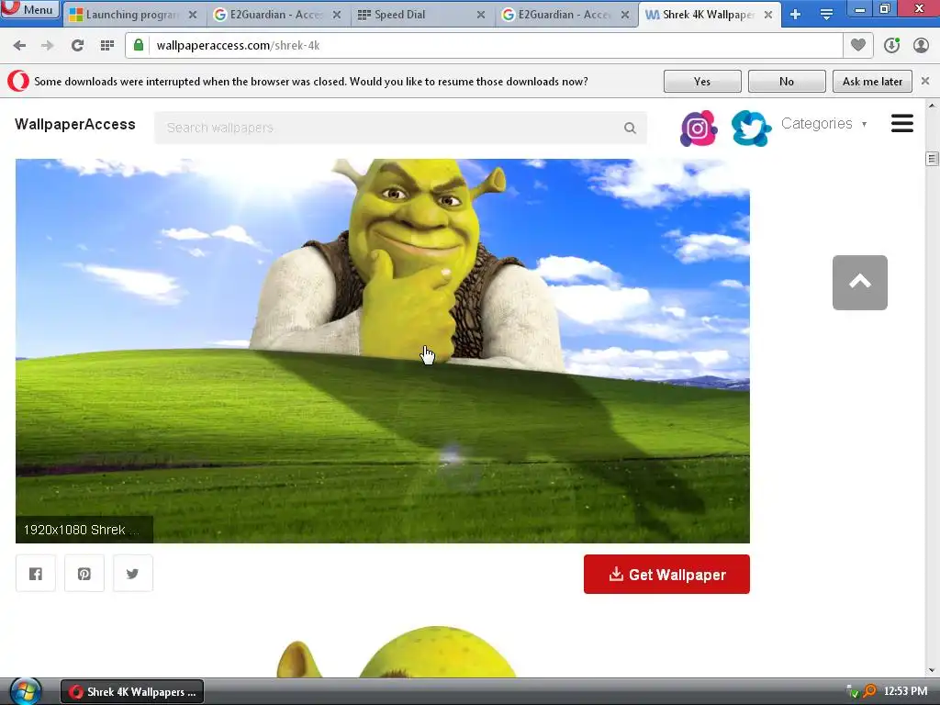
Task: Go back to previous page
Action: pyautogui.click(x=19, y=46)
